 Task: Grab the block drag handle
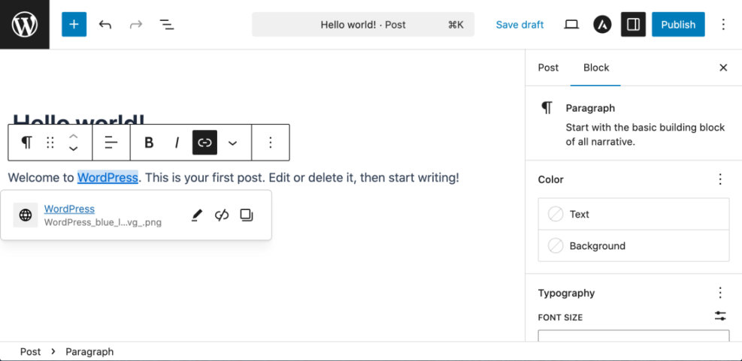pos(50,143)
